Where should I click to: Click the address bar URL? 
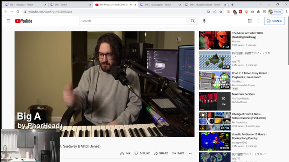coord(50,12)
